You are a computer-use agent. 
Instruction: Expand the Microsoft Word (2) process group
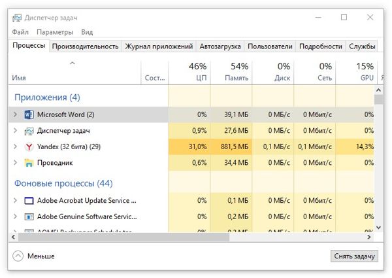(x=15, y=114)
